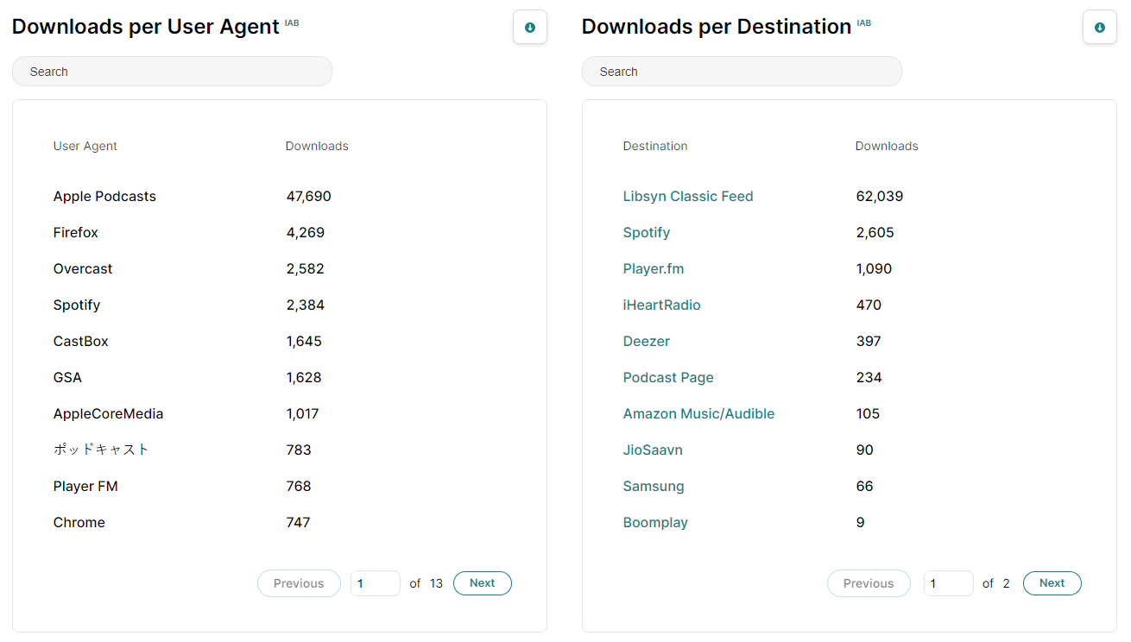Download the User Agent report
This screenshot has width=1131, height=642.
pos(529,28)
